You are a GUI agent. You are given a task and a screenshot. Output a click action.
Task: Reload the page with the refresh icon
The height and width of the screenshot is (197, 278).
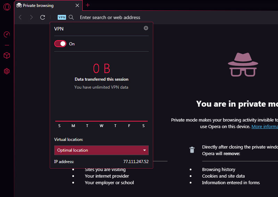(42, 17)
